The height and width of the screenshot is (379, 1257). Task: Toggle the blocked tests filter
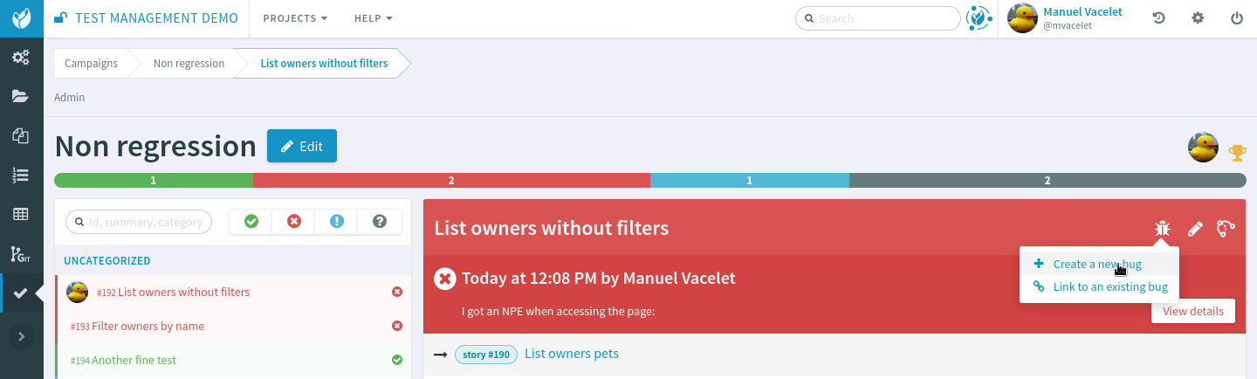(337, 222)
